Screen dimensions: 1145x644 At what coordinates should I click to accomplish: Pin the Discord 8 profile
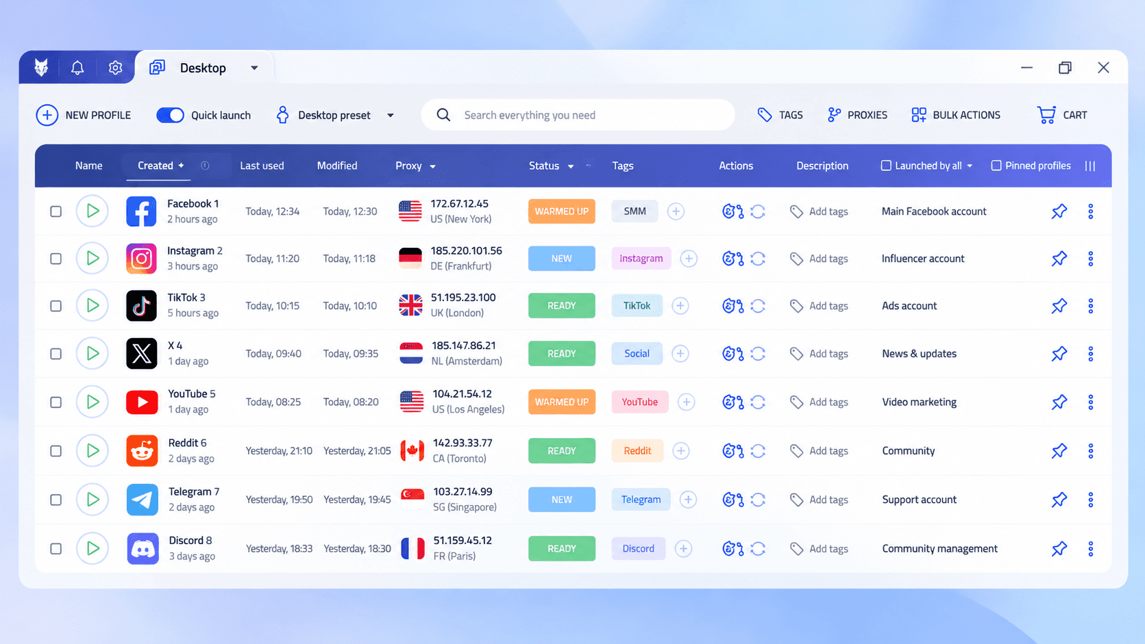click(x=1059, y=549)
